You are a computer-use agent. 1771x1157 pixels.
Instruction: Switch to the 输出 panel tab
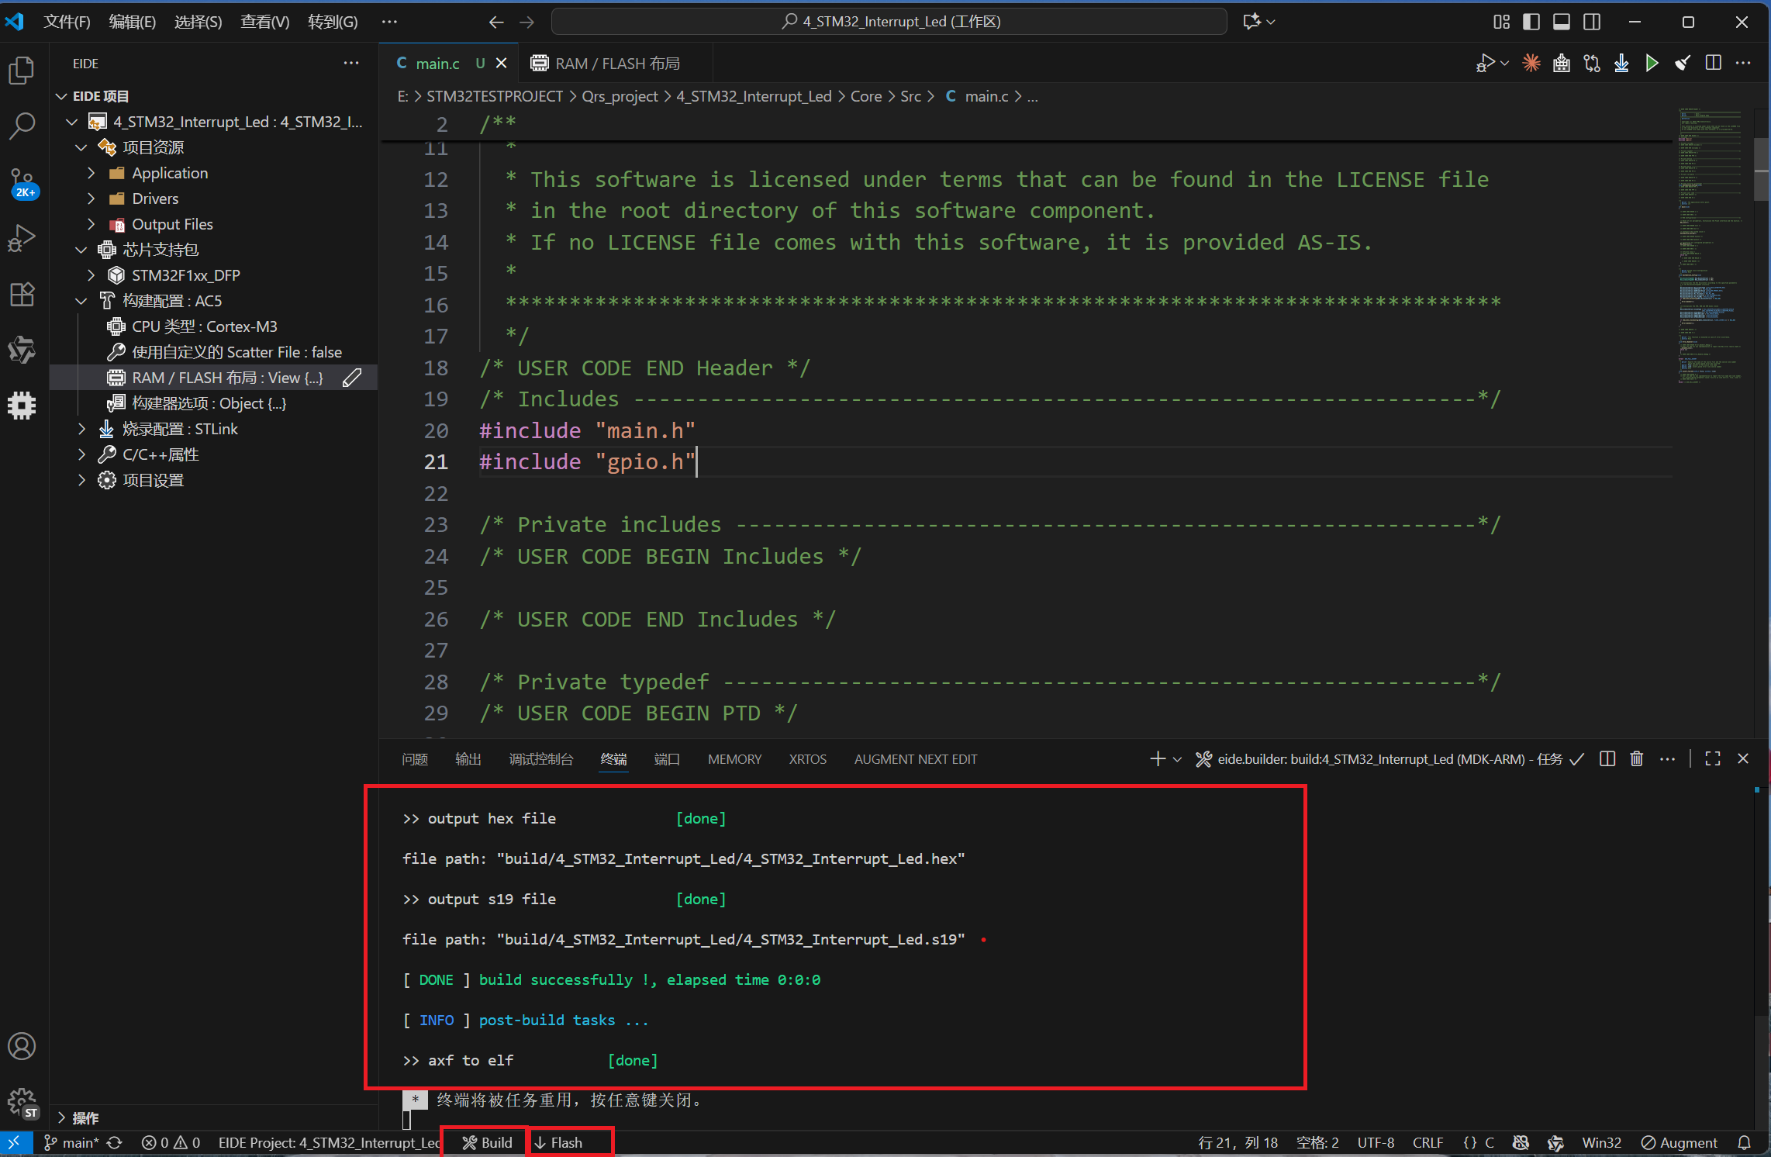[468, 759]
